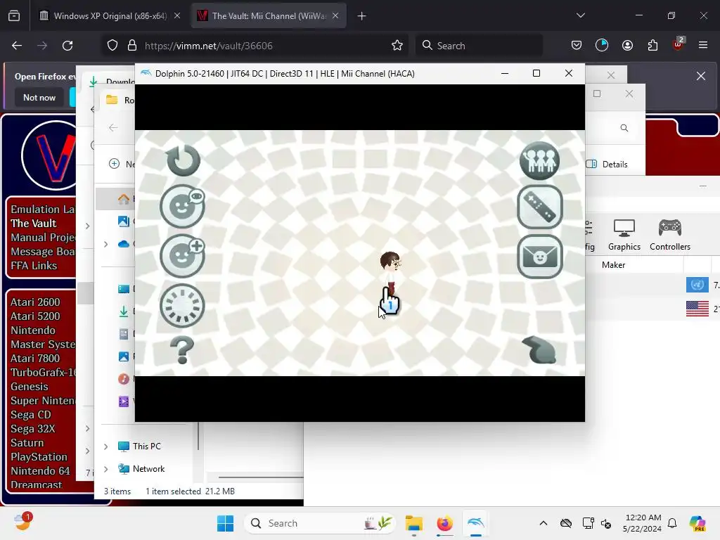Open Firefox account icon
The height and width of the screenshot is (540, 720).
[627, 46]
